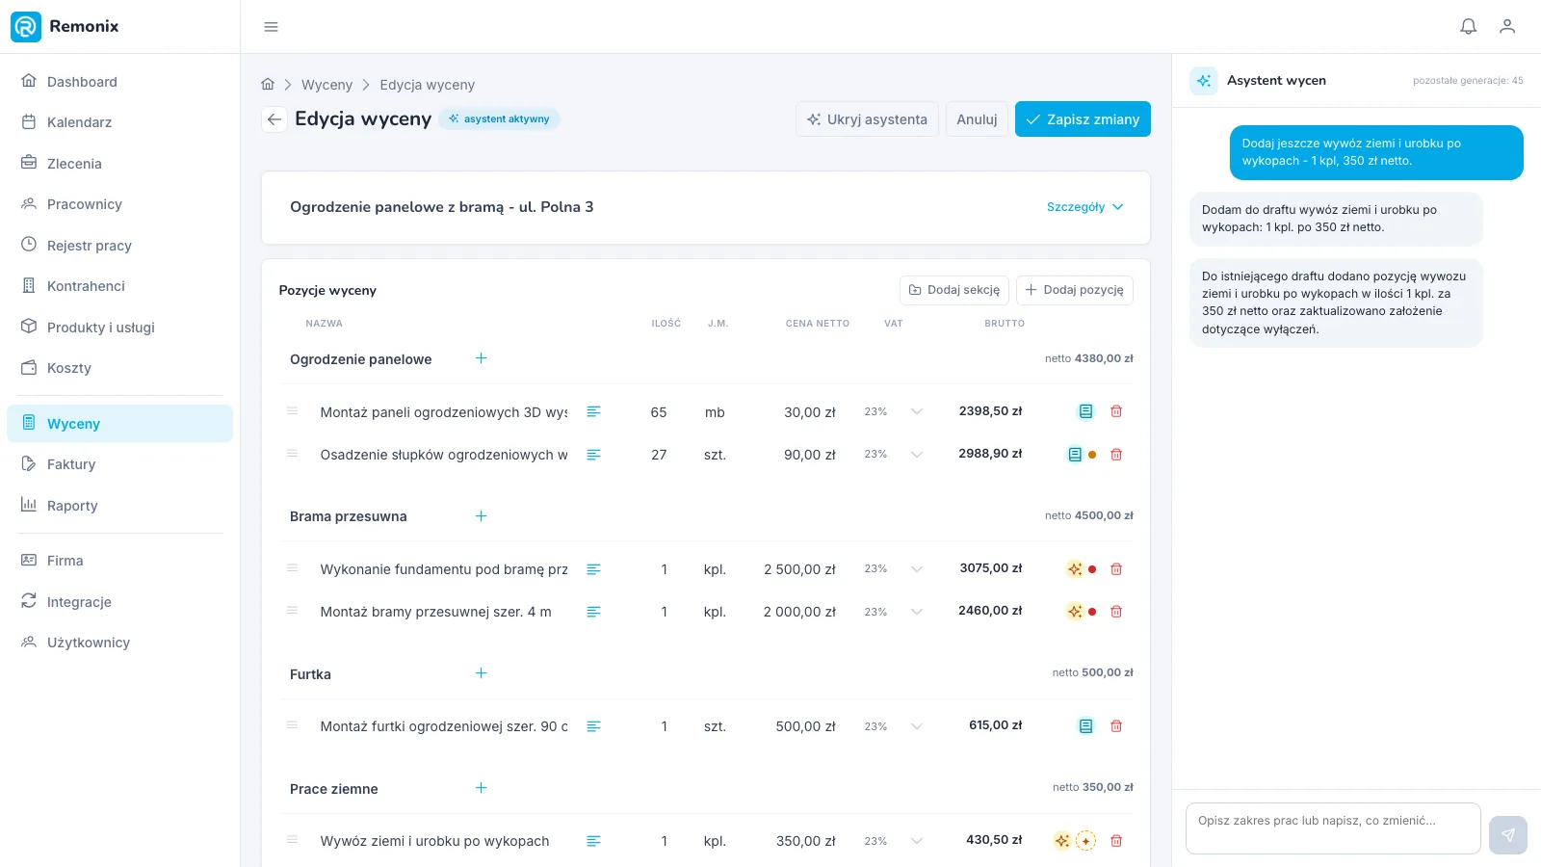1541x867 pixels.
Task: Click dashed circle icon on Wywóz ziemi row
Action: 1085,841
